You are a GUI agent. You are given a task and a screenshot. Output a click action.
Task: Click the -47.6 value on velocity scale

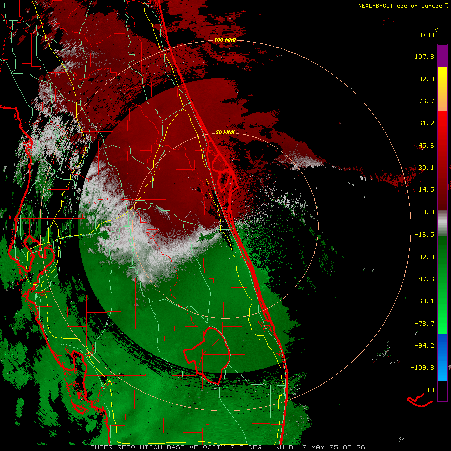click(x=424, y=279)
